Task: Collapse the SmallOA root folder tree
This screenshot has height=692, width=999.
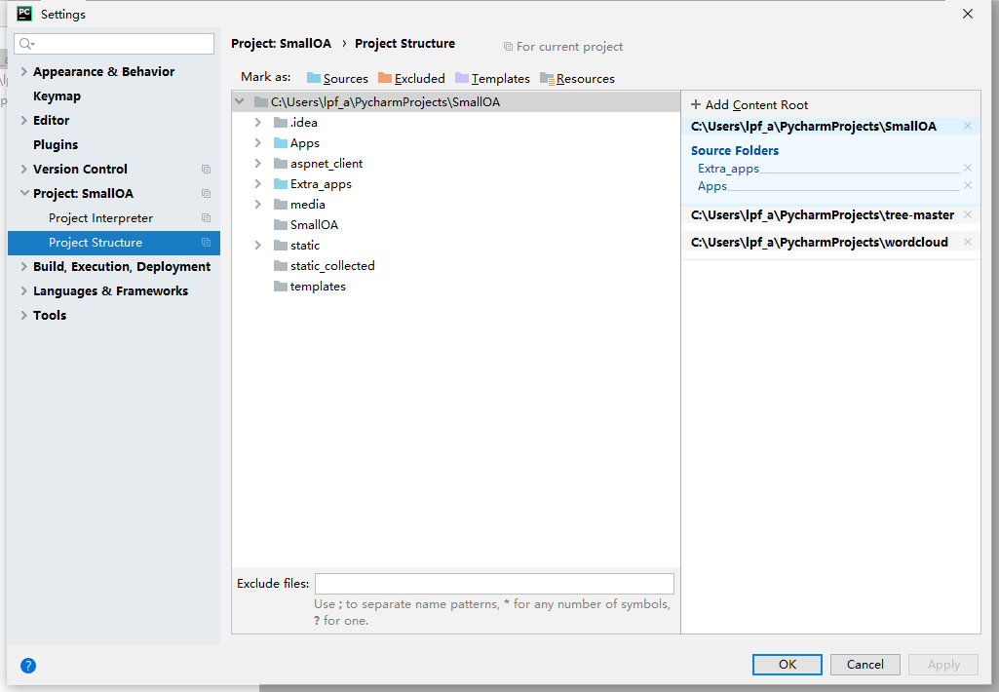Action: 240,101
